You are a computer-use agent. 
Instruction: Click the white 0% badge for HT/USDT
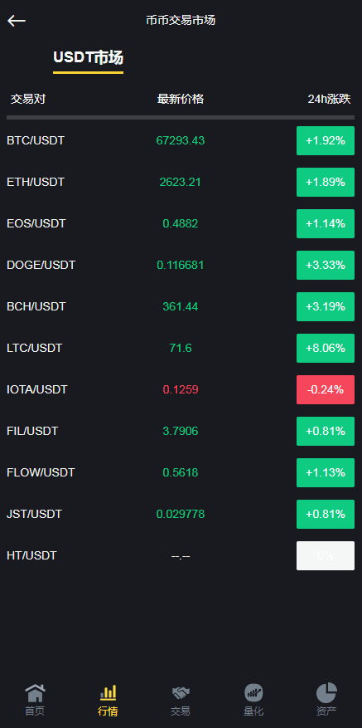pos(326,555)
